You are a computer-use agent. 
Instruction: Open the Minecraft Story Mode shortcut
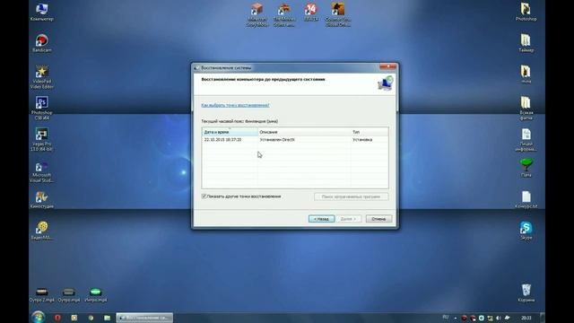pyautogui.click(x=257, y=14)
